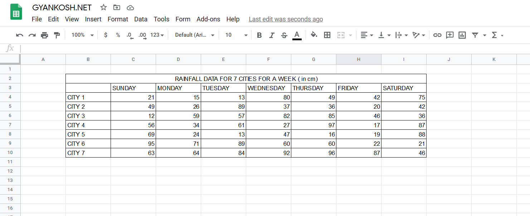Toggle strikethrough formatting
This screenshot has height=216, width=530.
[x=284, y=35]
